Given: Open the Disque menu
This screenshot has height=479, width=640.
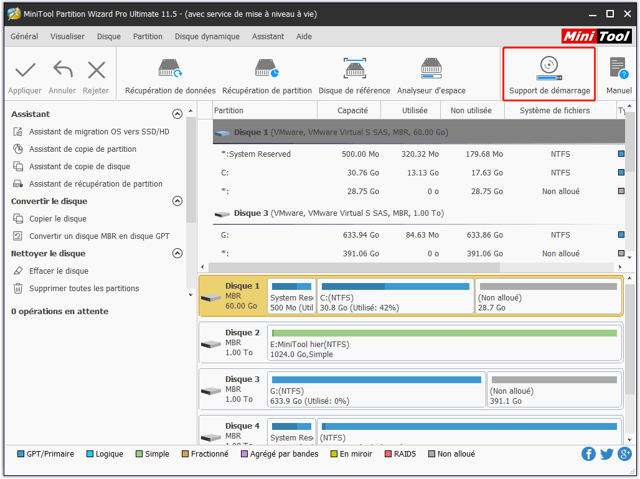Looking at the screenshot, I should (x=108, y=36).
